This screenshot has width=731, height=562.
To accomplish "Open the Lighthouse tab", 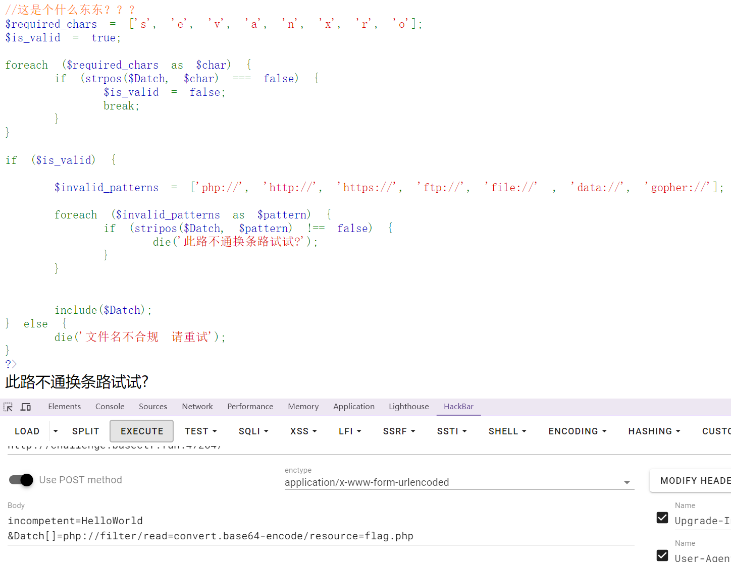I will 408,407.
